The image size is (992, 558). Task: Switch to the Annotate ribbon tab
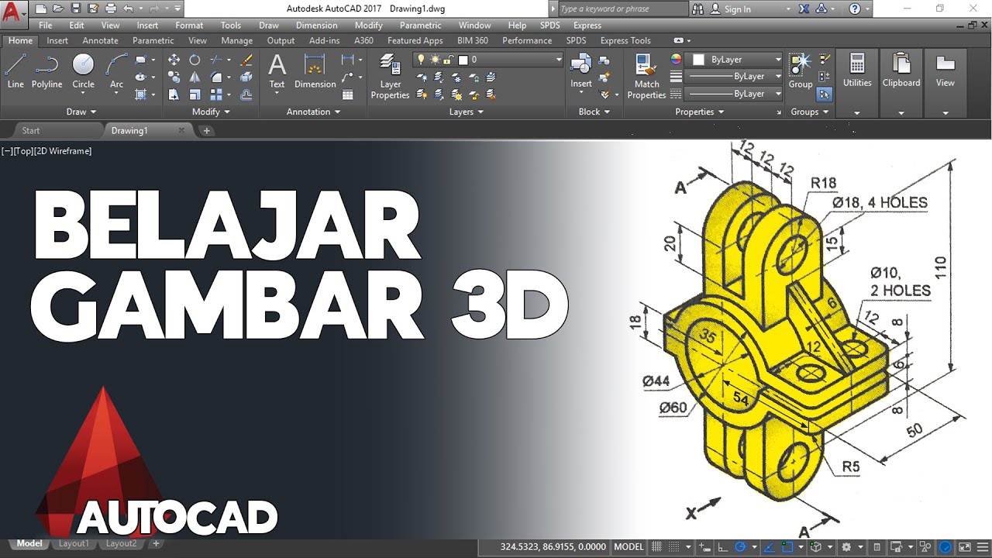(101, 40)
